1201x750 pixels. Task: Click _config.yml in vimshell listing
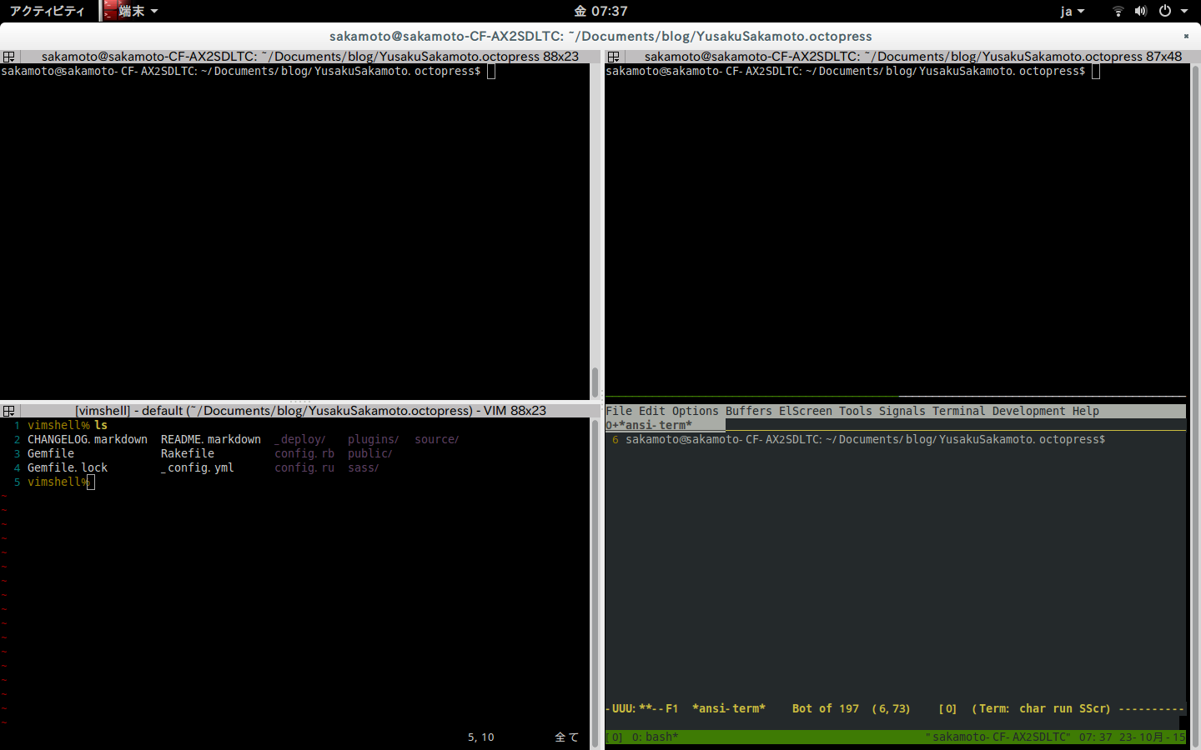(x=198, y=467)
